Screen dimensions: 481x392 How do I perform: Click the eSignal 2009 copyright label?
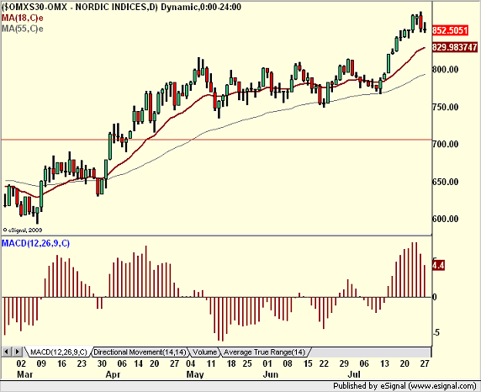coord(23,230)
